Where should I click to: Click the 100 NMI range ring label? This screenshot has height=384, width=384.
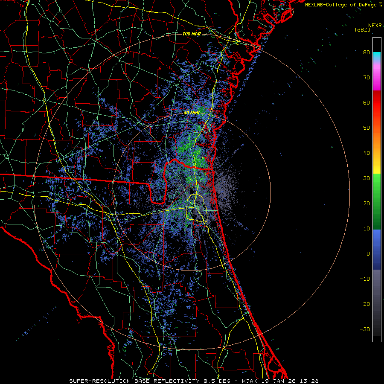click(x=192, y=34)
